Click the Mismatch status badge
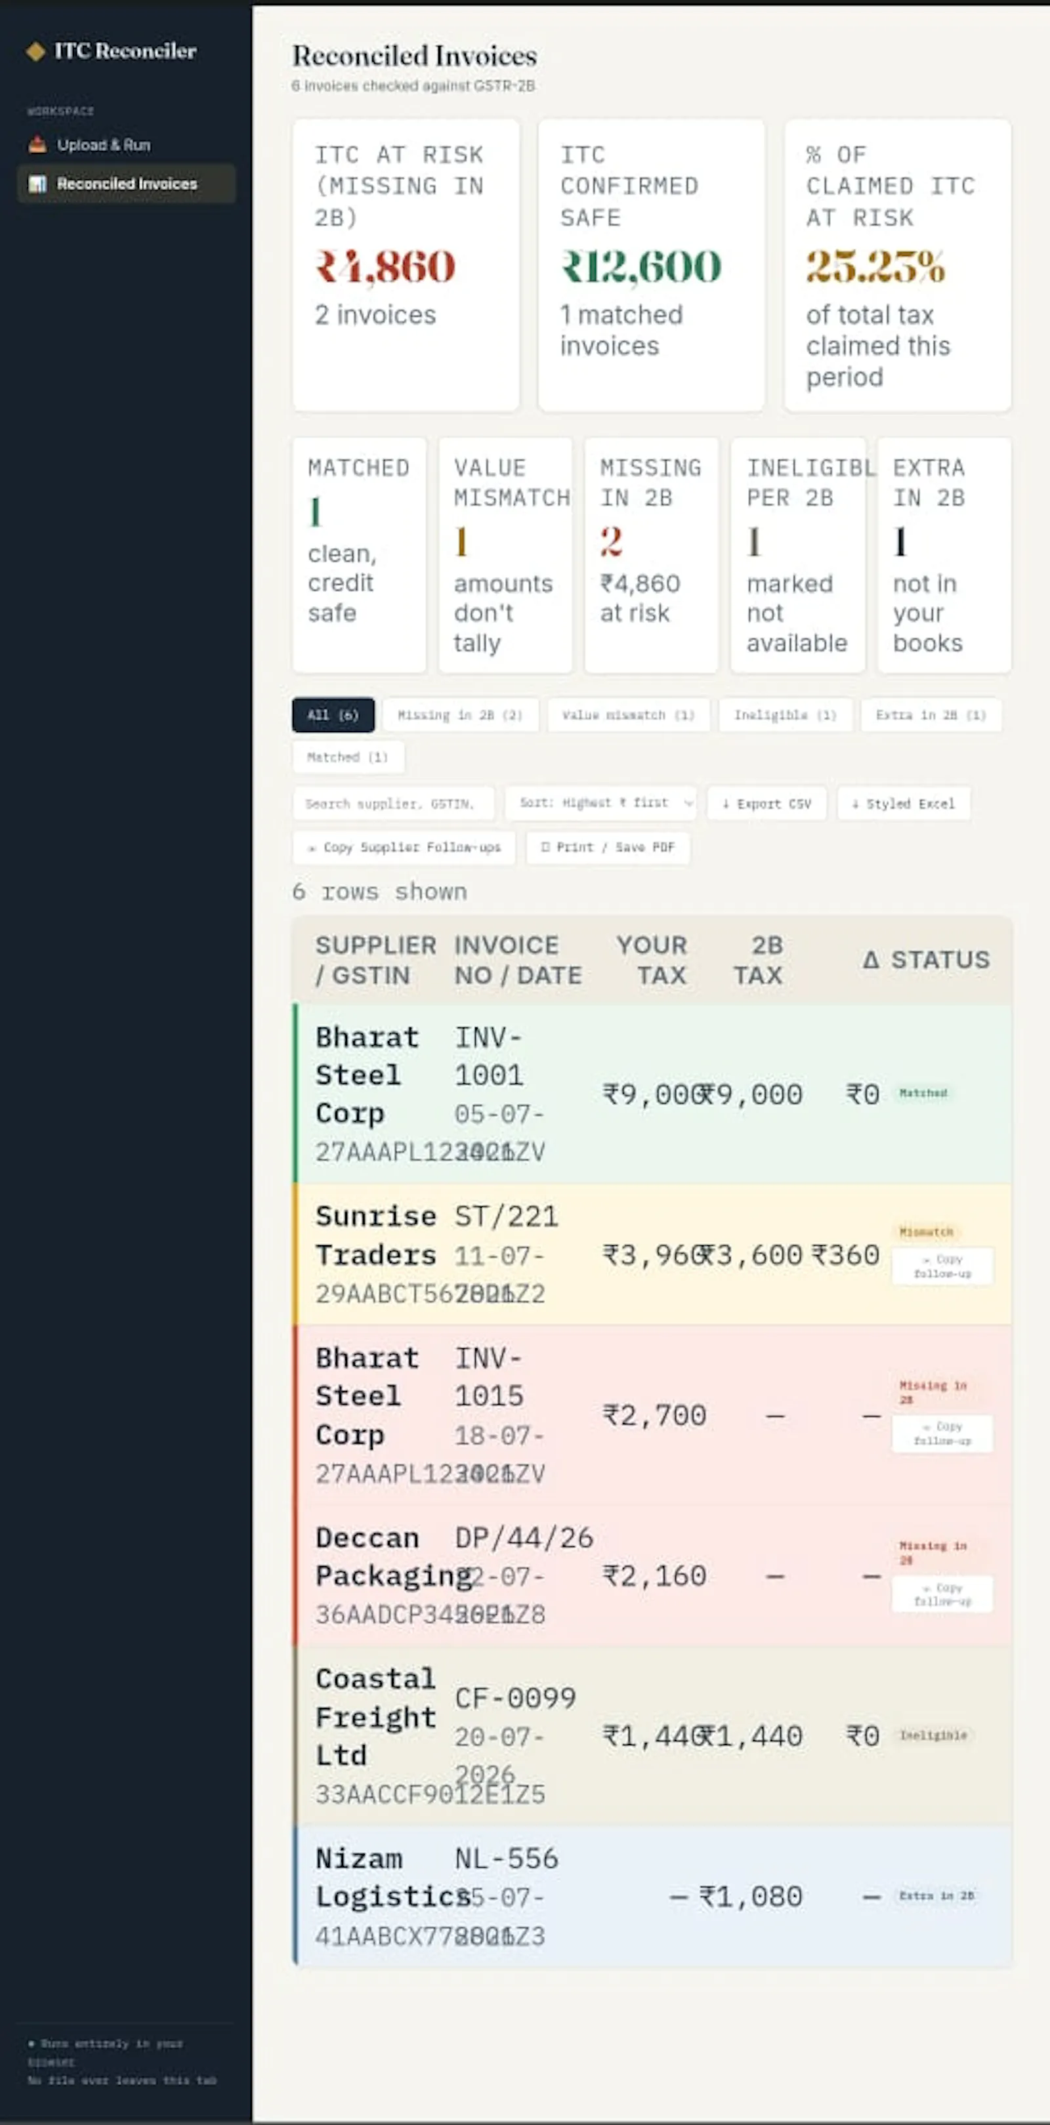This screenshot has width=1050, height=2125. (926, 1231)
